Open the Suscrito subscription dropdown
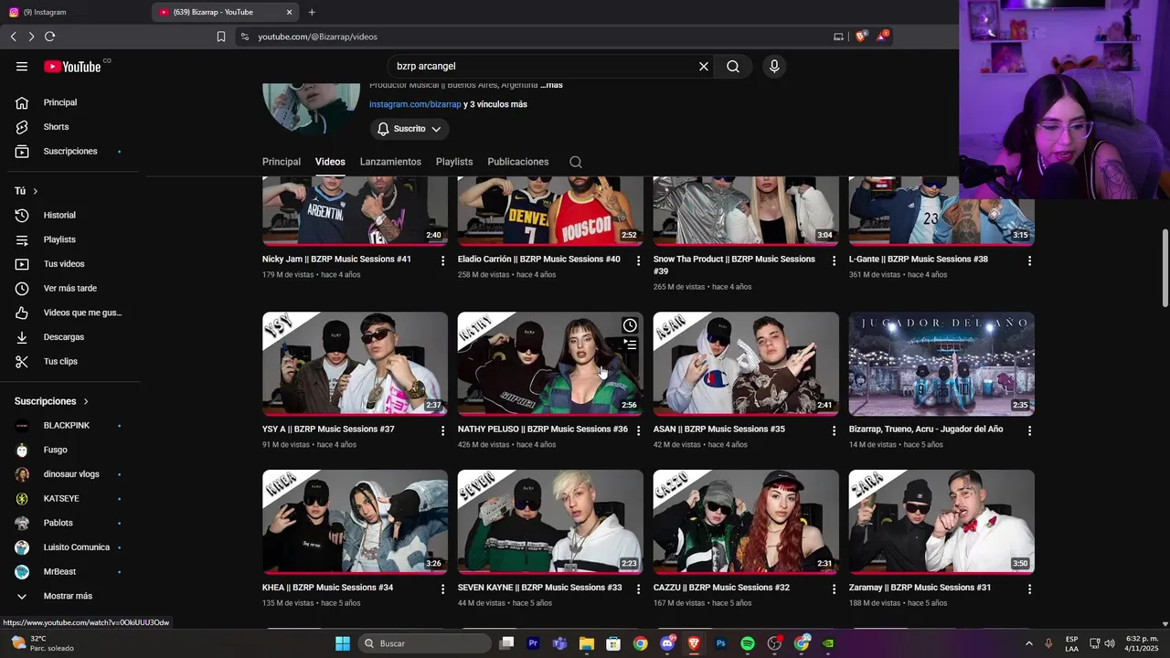This screenshot has height=658, width=1170. pyautogui.click(x=409, y=129)
